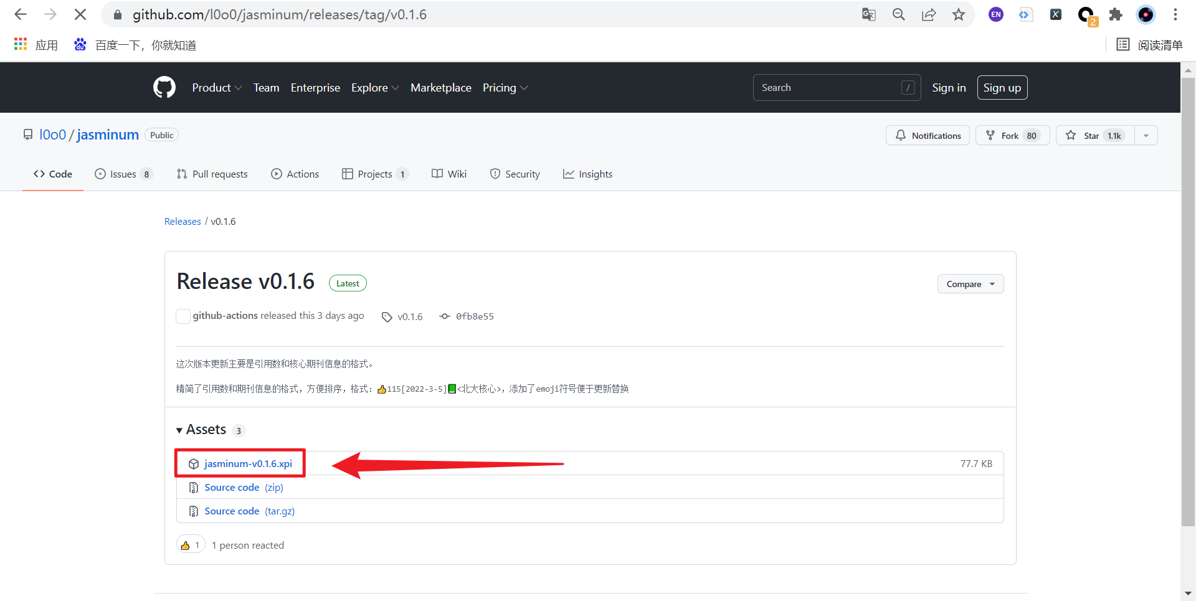Click the browser forward arrow
This screenshot has height=601, width=1196.
point(50,14)
